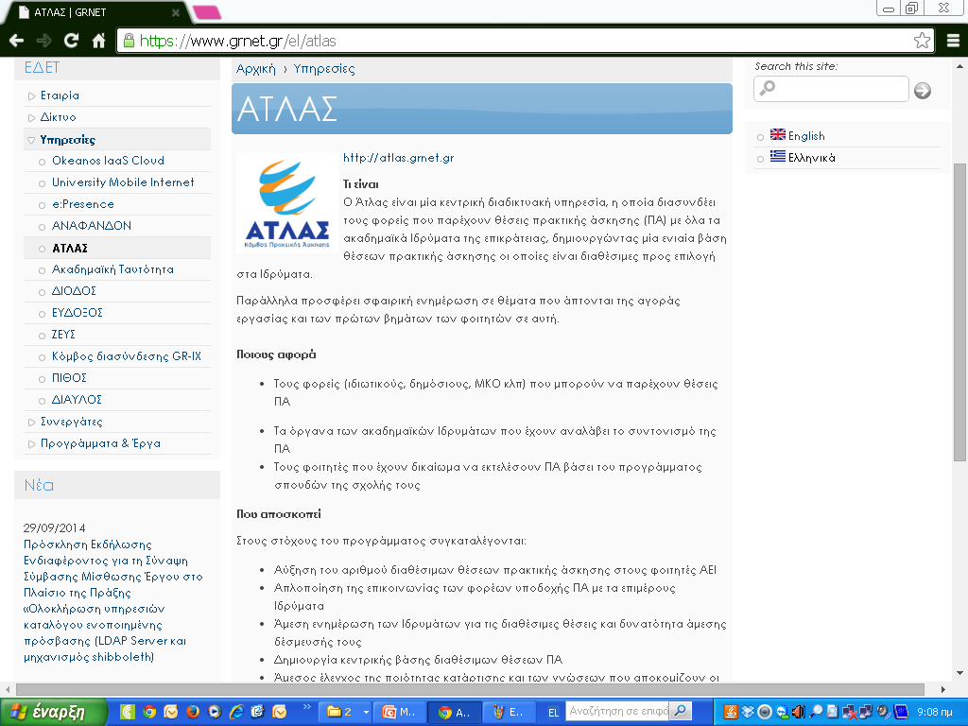968x726 pixels.
Task: Open ΔΙΑΥΛΟΣ service page
Action: pos(77,400)
